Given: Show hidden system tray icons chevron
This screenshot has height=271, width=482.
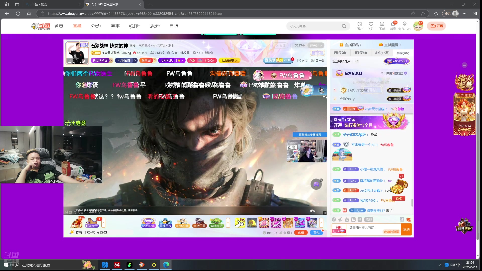Looking at the screenshot, I should (440, 265).
